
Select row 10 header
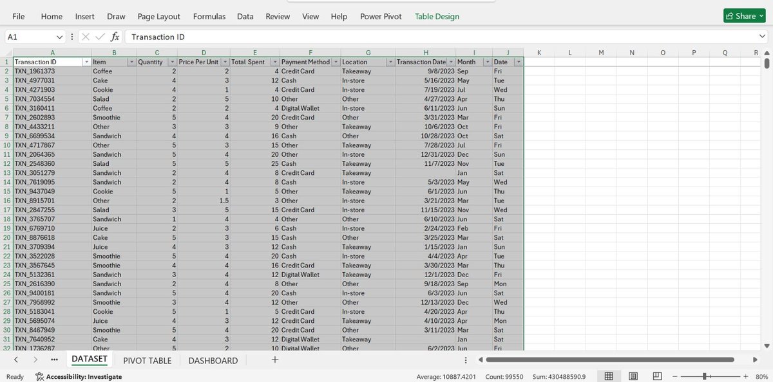[x=6, y=145]
